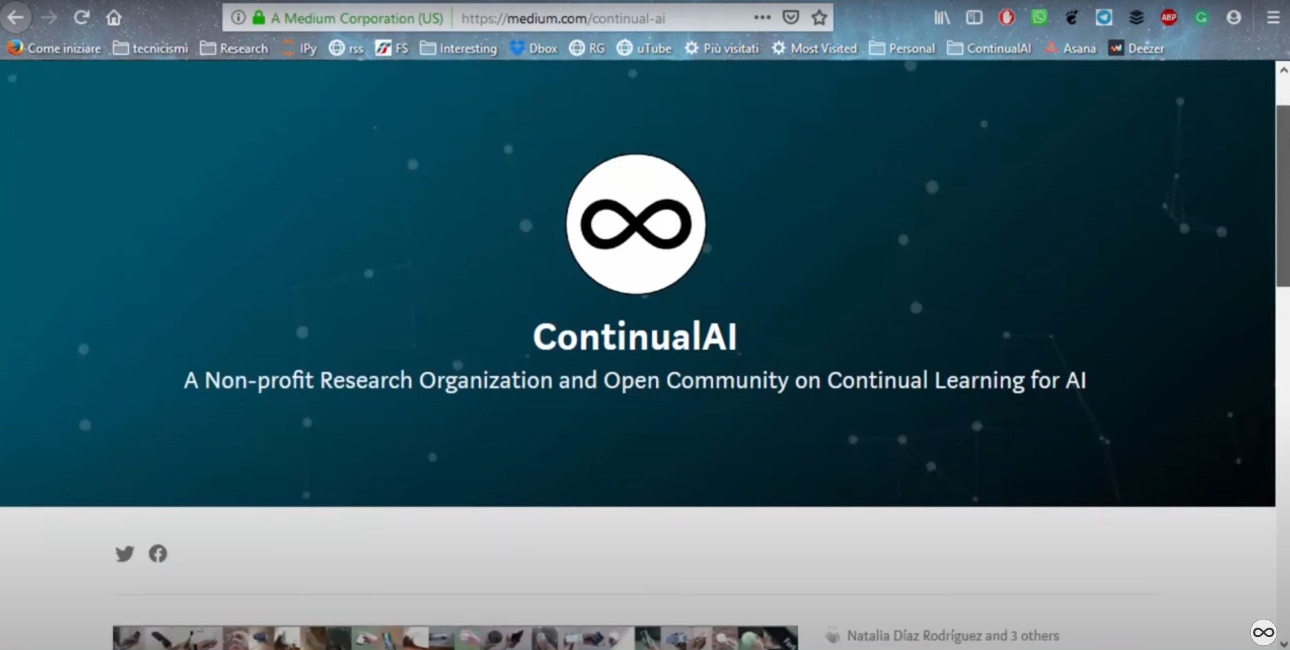Screen dimensions: 1290x650
Task: Open the page actions three-dot menu
Action: tap(762, 18)
